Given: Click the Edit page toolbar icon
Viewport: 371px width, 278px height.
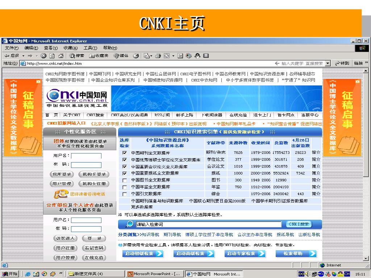Looking at the screenshot, I should pyautogui.click(x=167, y=56).
